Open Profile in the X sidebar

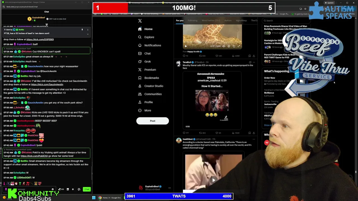tap(145, 102)
